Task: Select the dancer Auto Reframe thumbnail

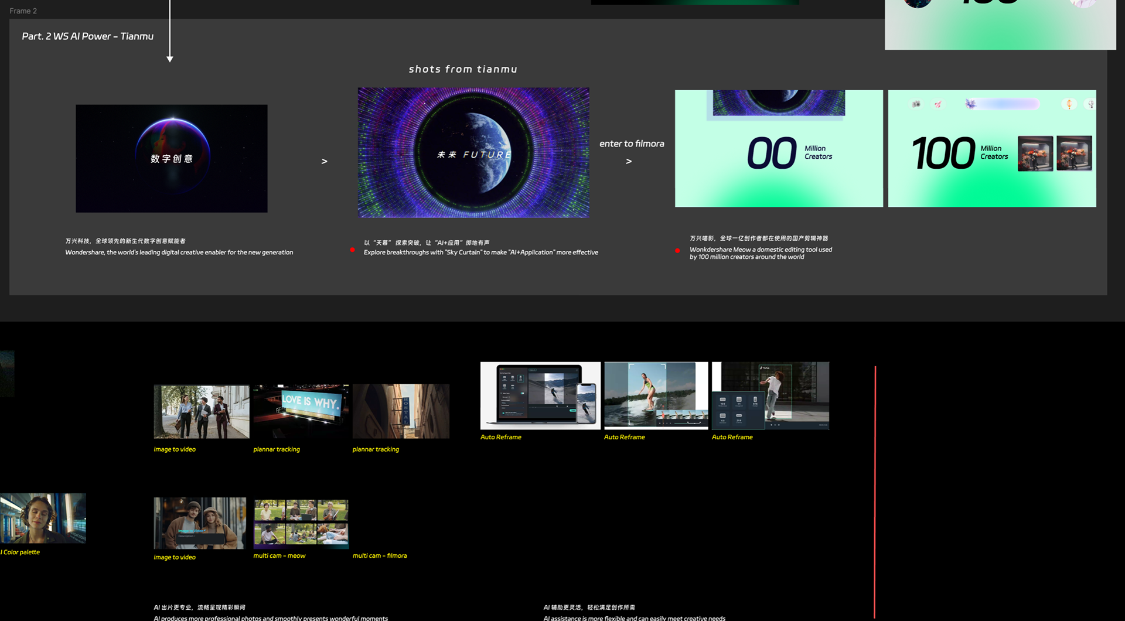Action: 771,395
